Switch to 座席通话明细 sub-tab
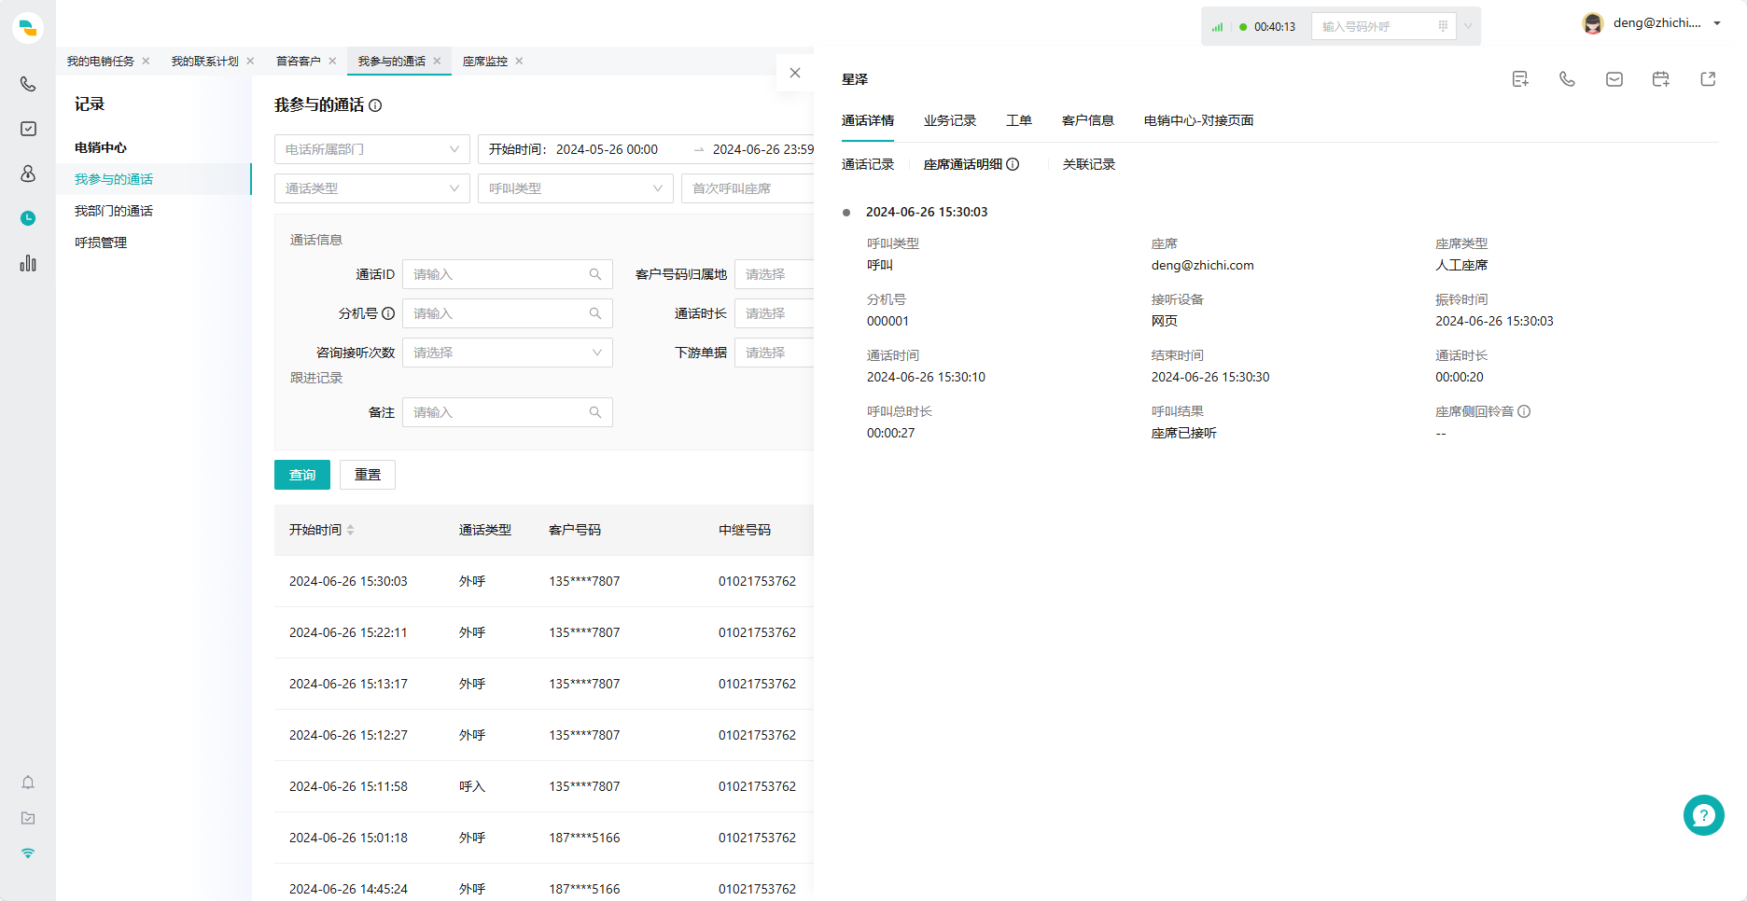 coord(963,164)
